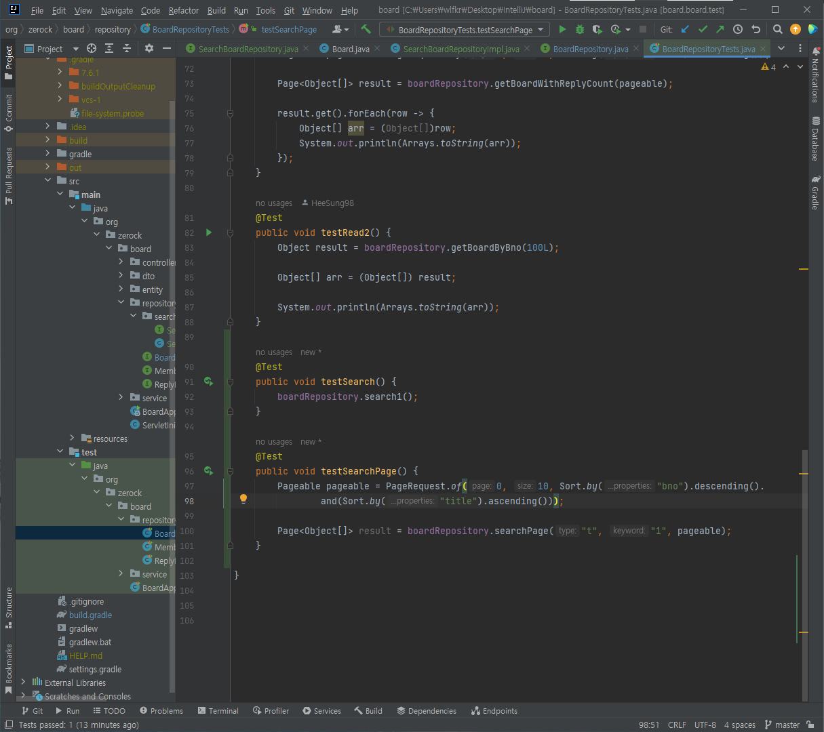Toggle the Bookmarks tool window
This screenshot has width=824, height=732.
(9, 669)
